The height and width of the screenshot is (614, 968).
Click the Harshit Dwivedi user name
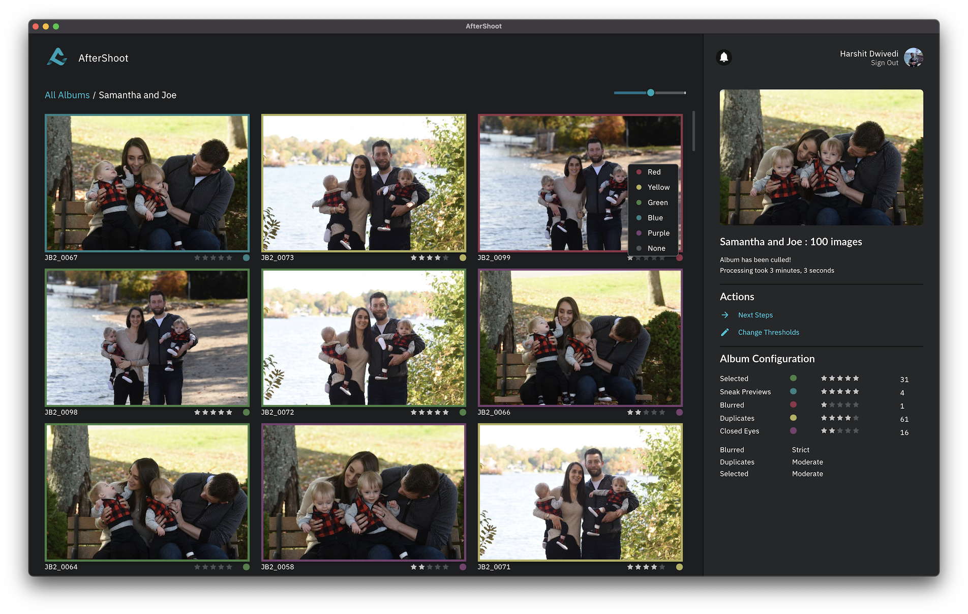point(869,54)
